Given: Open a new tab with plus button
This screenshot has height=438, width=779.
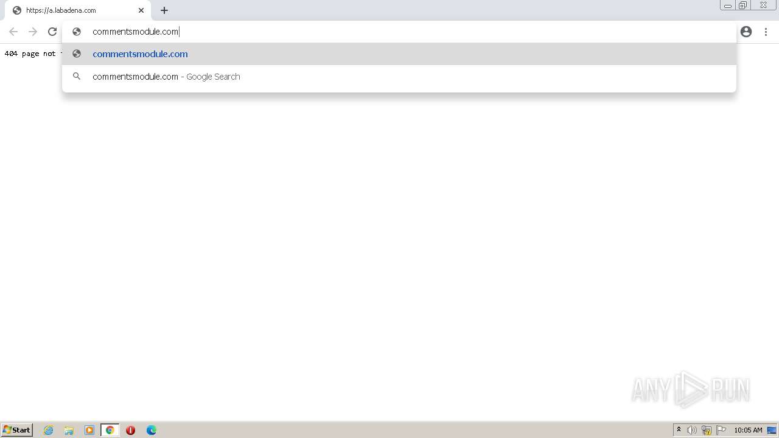Looking at the screenshot, I should 164,10.
